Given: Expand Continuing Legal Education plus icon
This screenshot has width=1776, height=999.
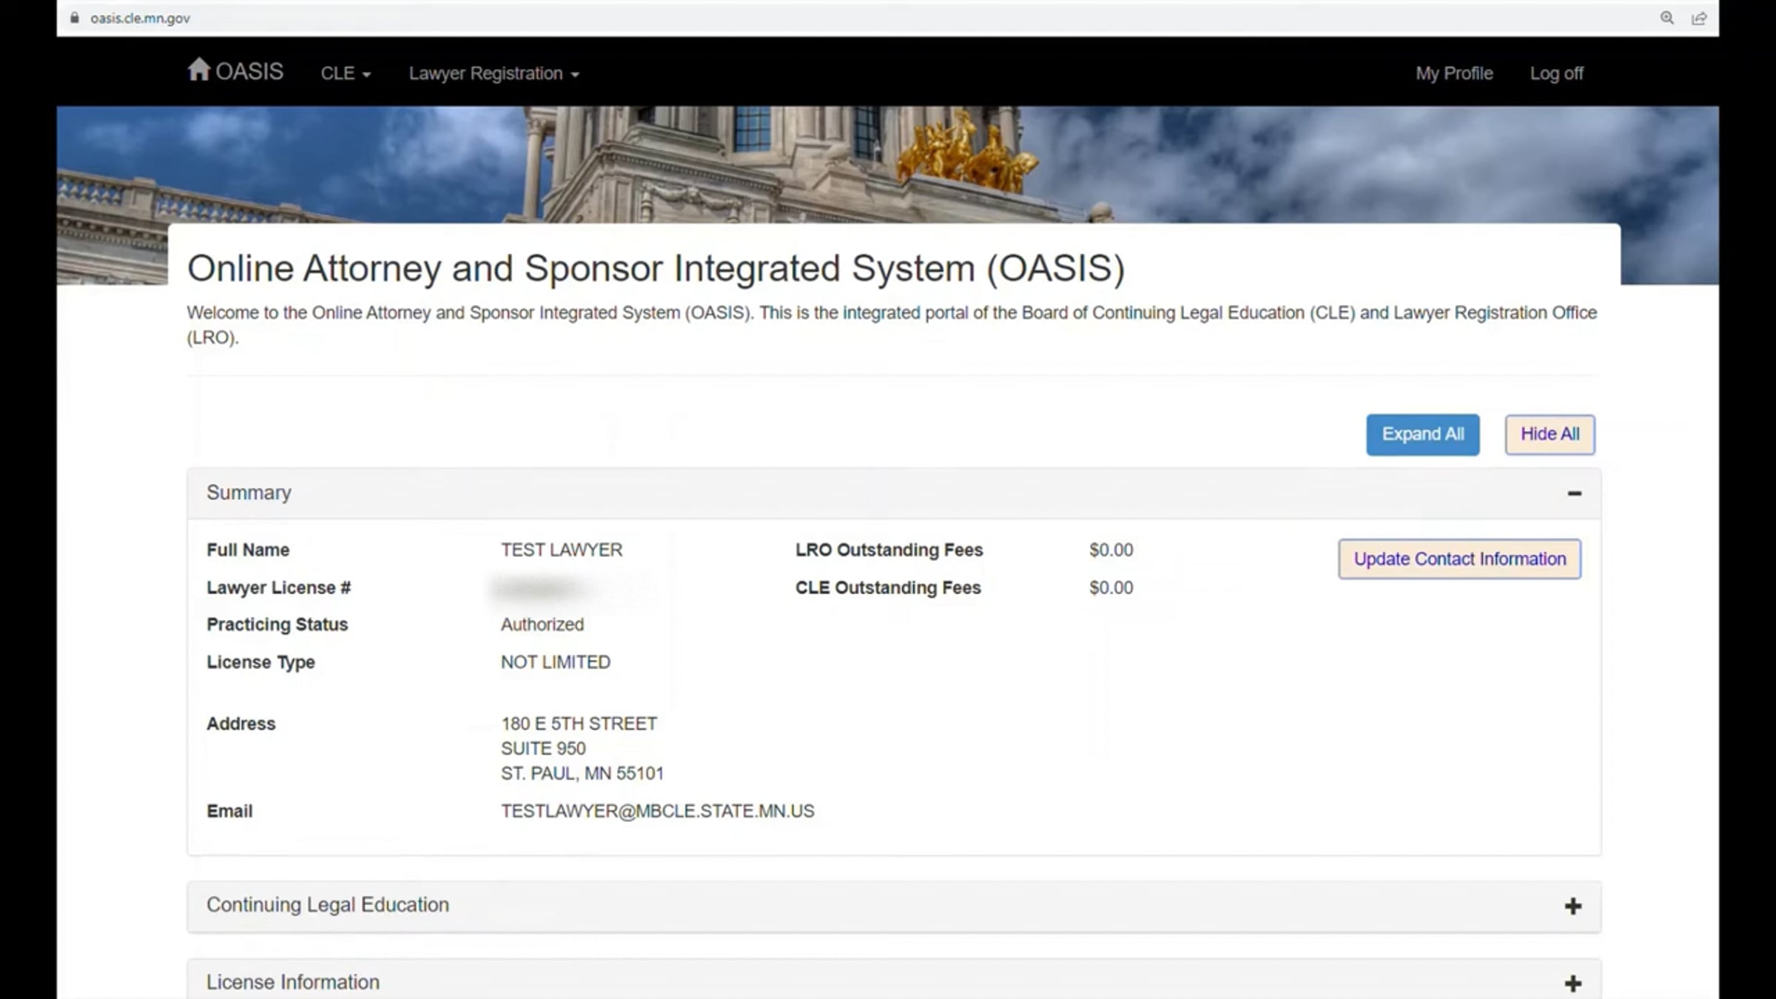Looking at the screenshot, I should [x=1573, y=906].
